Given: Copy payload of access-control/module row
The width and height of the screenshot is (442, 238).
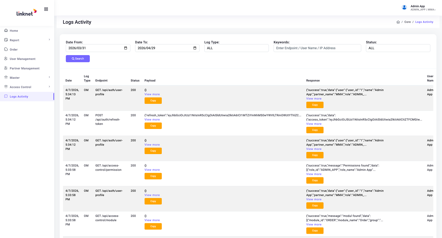Looking at the screenshot, I should point(153,226).
